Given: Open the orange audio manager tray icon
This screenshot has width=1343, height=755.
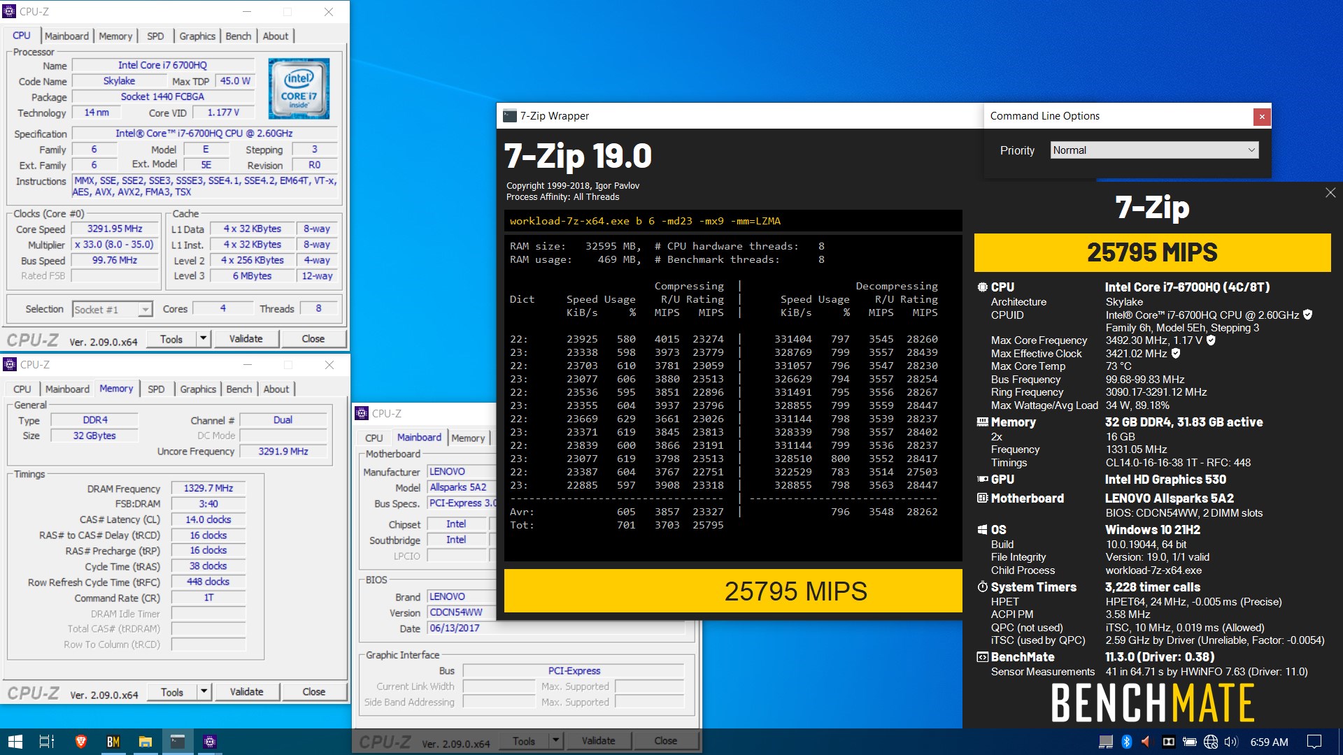Looking at the screenshot, I should pyautogui.click(x=1146, y=742).
